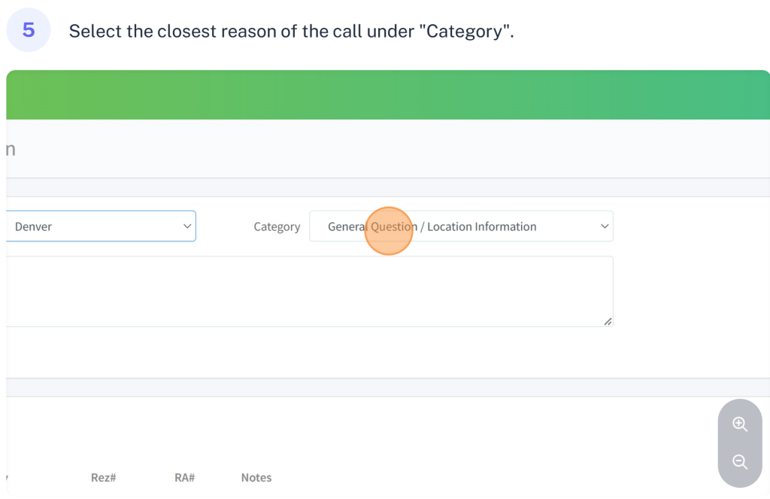Click the step instruction text about Category
Image resolution: width=770 pixels, height=499 pixels.
[291, 32]
